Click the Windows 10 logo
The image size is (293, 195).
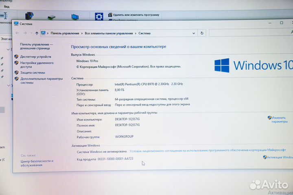point(254,65)
